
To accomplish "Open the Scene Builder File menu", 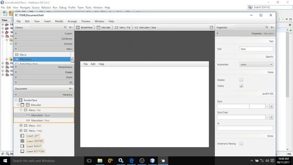I will click(19, 22).
